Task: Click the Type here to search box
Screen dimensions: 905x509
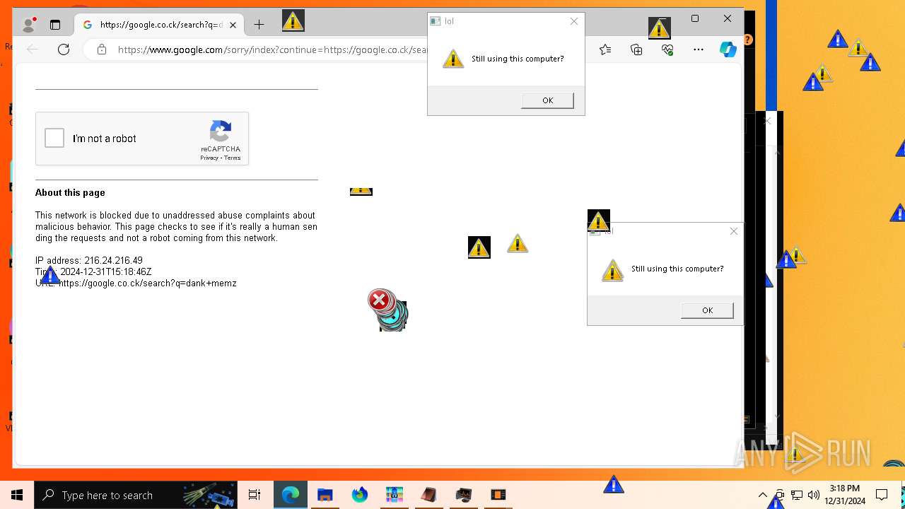Action: tap(136, 495)
